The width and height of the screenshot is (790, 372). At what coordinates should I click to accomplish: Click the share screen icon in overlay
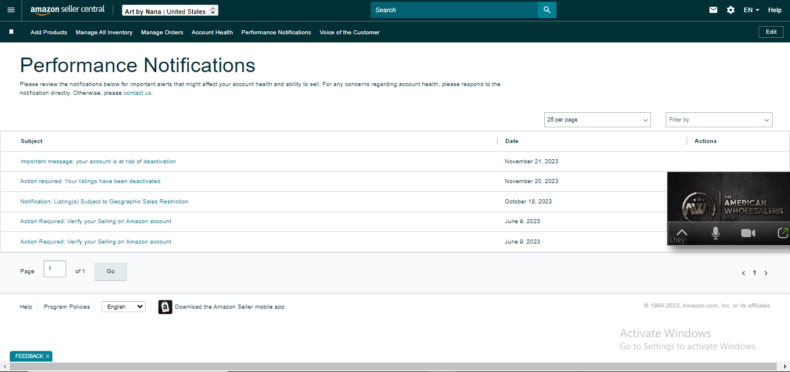783,233
